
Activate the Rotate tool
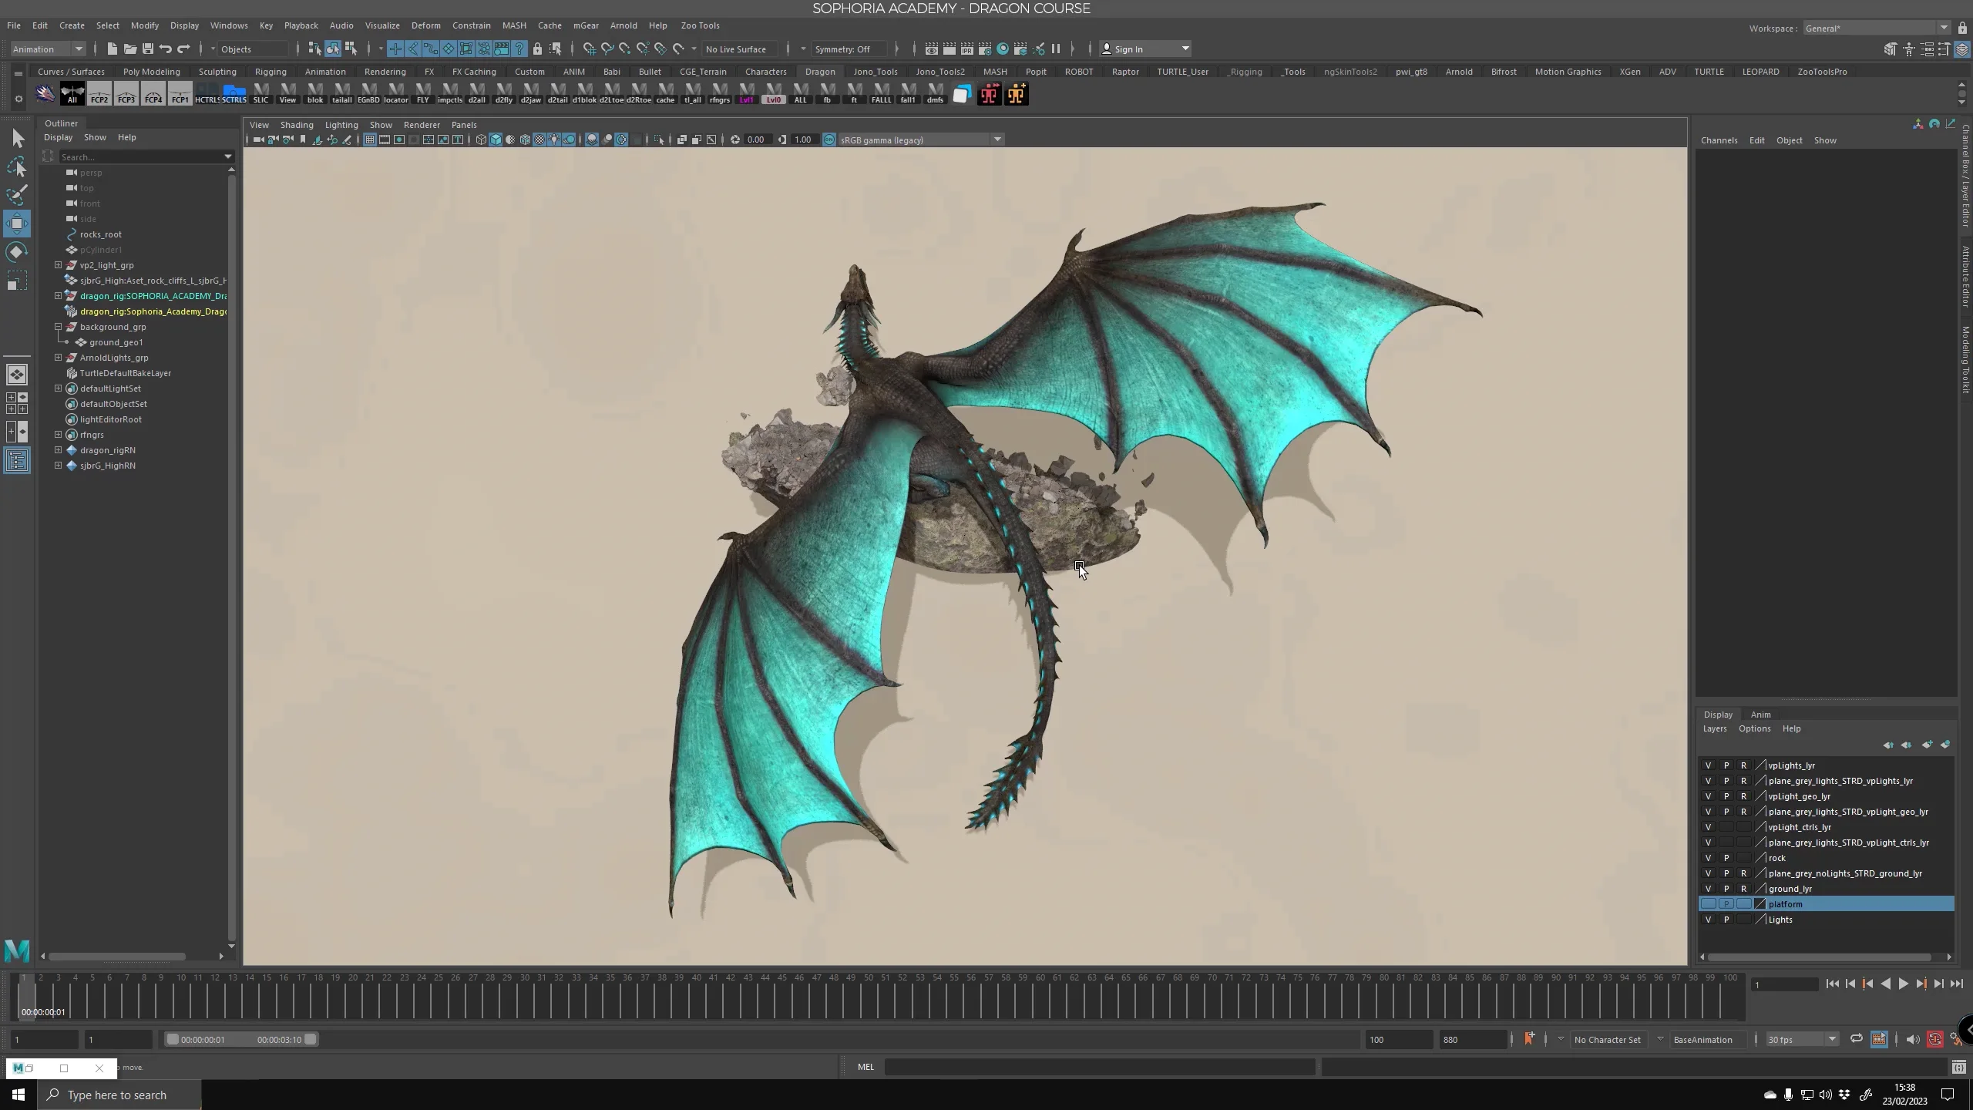(18, 252)
